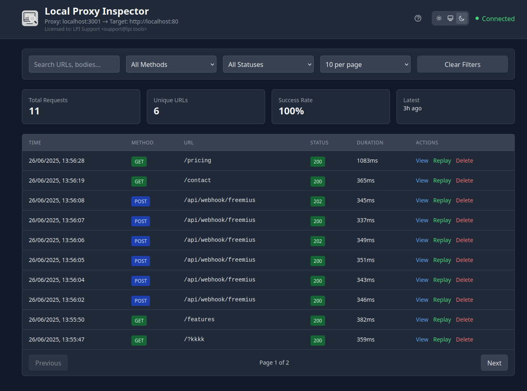
Task: Select system theme with the monitor icon
Action: [450, 18]
